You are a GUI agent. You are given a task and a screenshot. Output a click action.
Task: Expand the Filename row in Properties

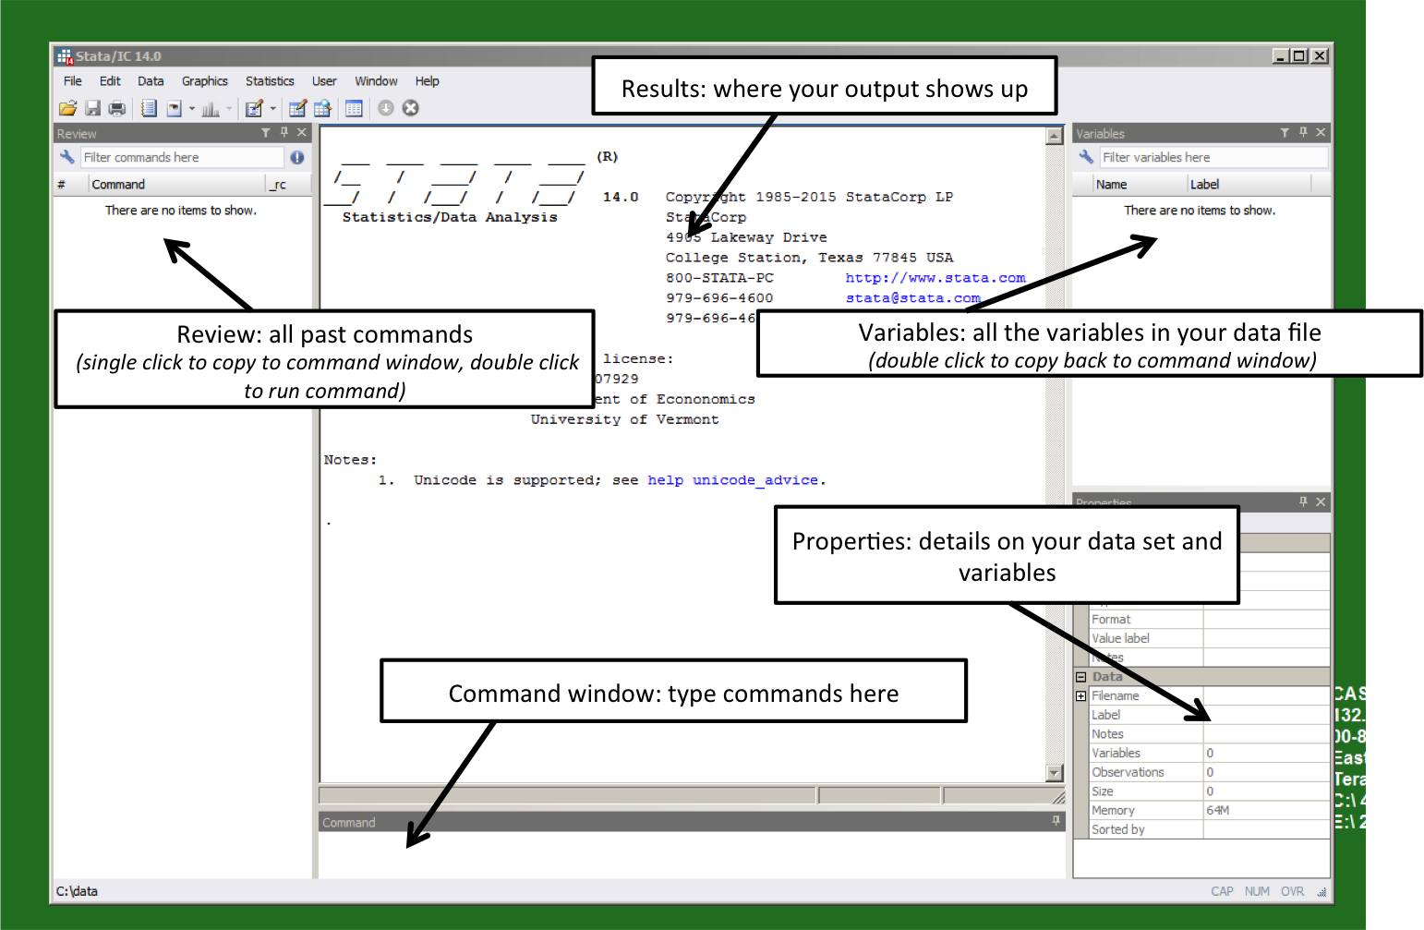coord(1080,696)
